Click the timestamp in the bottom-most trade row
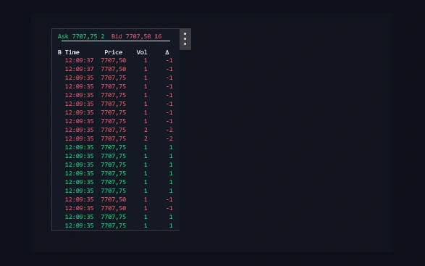Viewport: 425px width, 266px height. pos(79,225)
